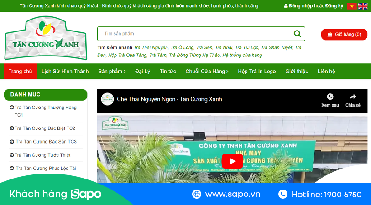Expand the Sản phẩm menu

pyautogui.click(x=112, y=72)
